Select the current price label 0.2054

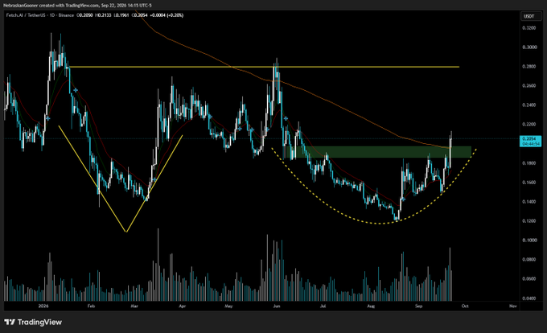pyautogui.click(x=528, y=139)
